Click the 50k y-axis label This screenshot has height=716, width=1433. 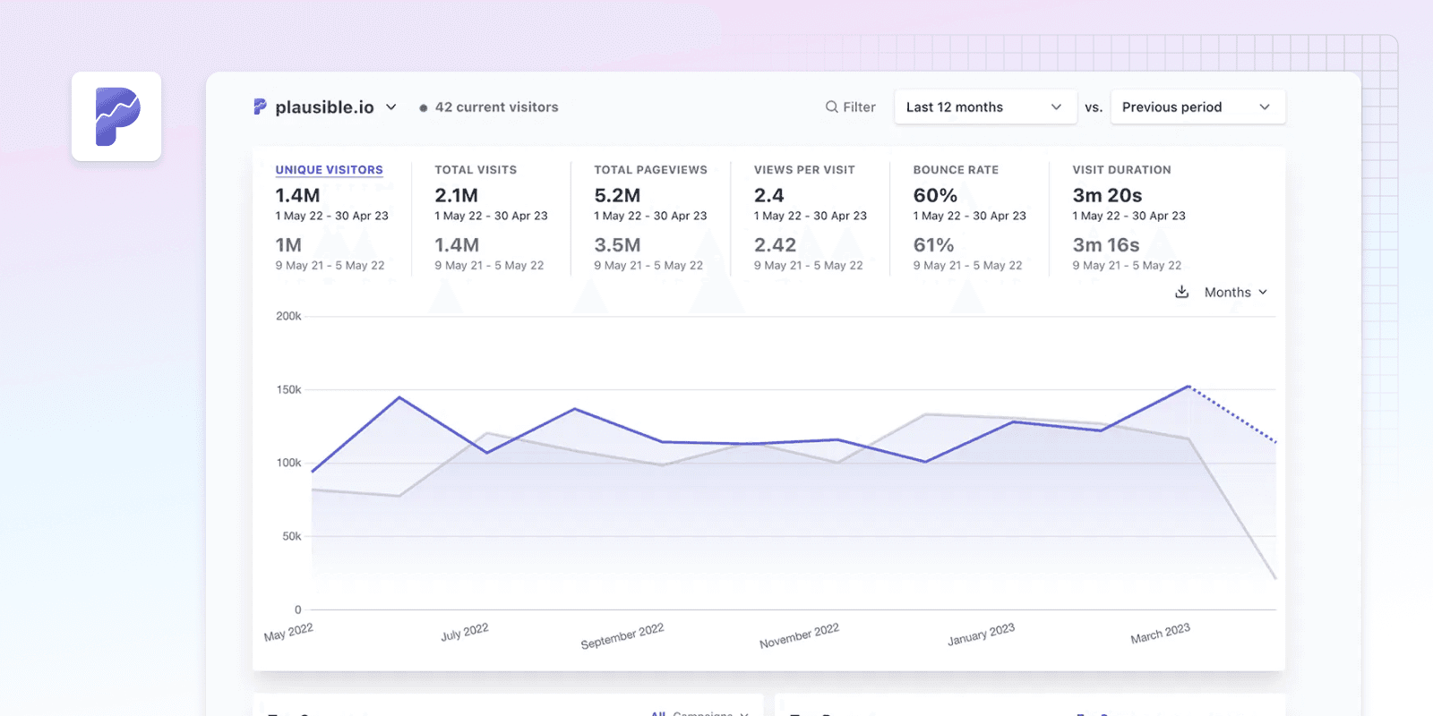pyautogui.click(x=292, y=536)
